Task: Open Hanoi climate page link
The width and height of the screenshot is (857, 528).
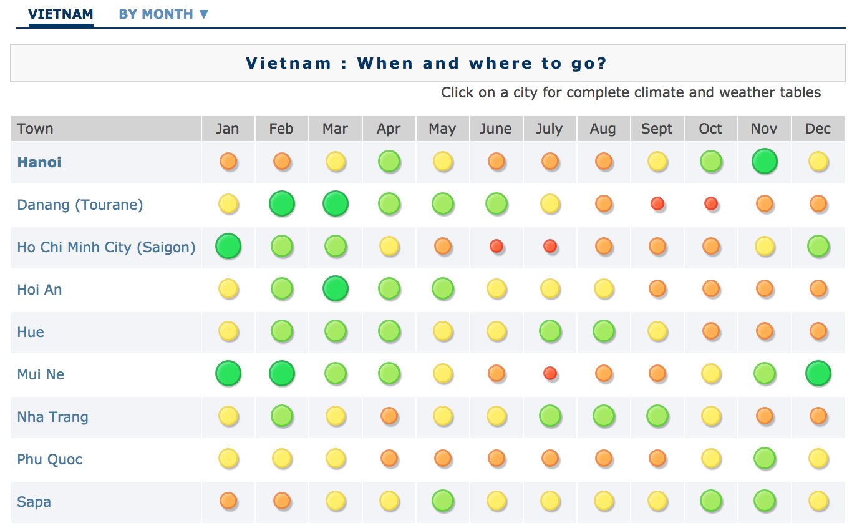Action: (x=39, y=162)
